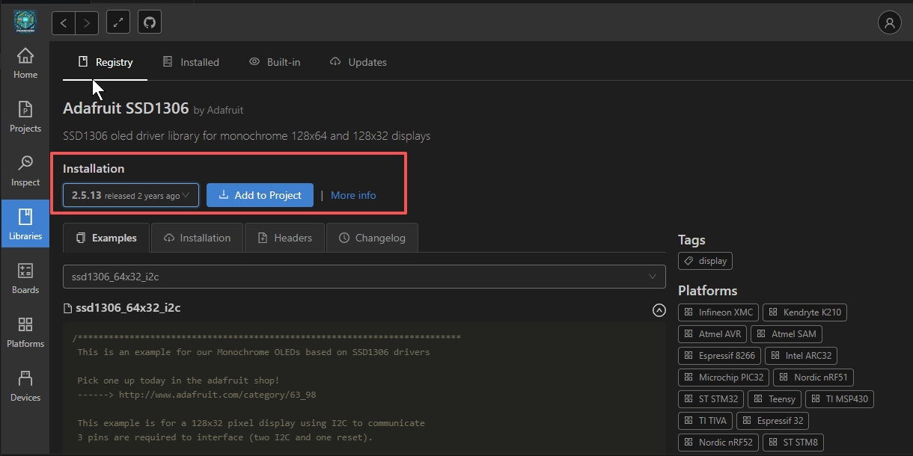Click the PlatformIO logo icon

click(25, 22)
